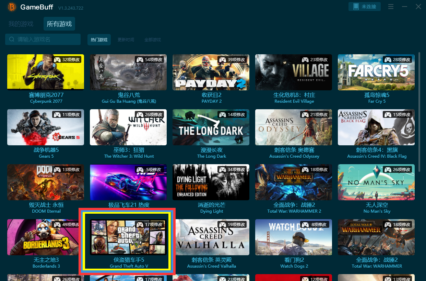Open the Cyberpunk 2077 cover thumbnail
Image resolution: width=426 pixels, height=281 pixels.
tap(46, 72)
